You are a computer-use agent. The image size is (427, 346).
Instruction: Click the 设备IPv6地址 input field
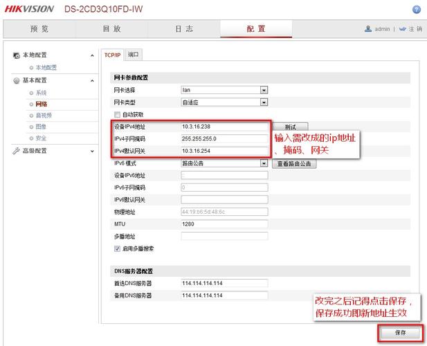(224, 175)
